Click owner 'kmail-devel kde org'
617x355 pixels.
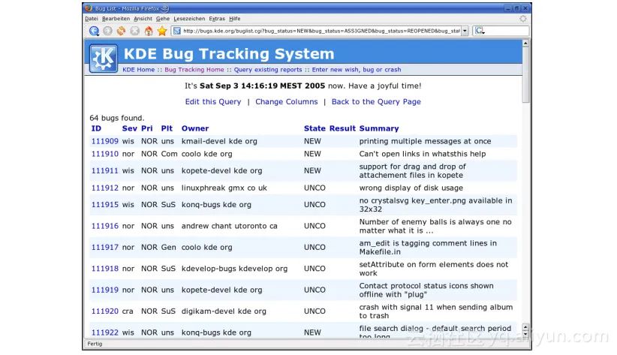pos(219,141)
